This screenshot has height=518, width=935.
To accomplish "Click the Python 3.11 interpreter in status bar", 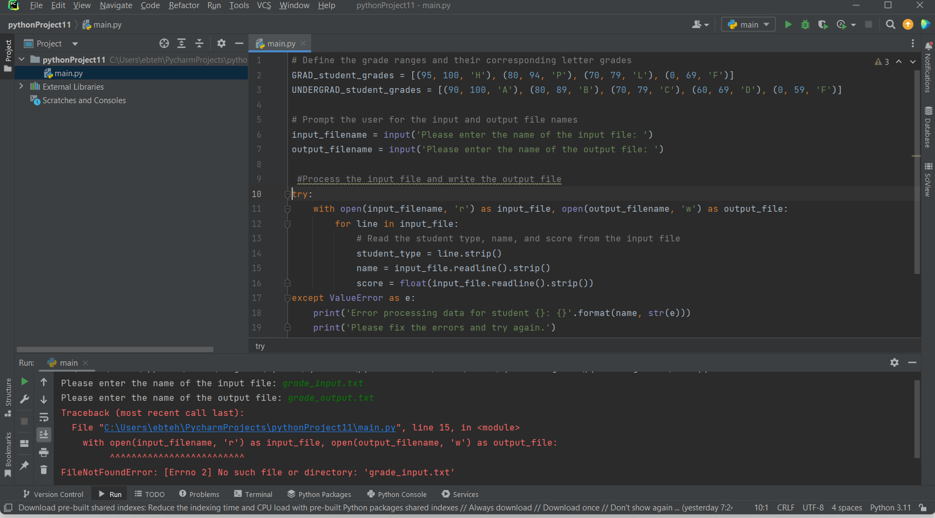I will 890,508.
